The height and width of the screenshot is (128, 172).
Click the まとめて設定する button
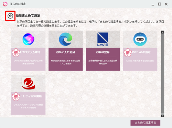point(146,123)
